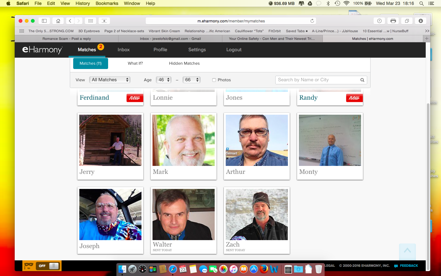
Task: Expand the bookmarks overflow chevron
Action: click(x=427, y=31)
